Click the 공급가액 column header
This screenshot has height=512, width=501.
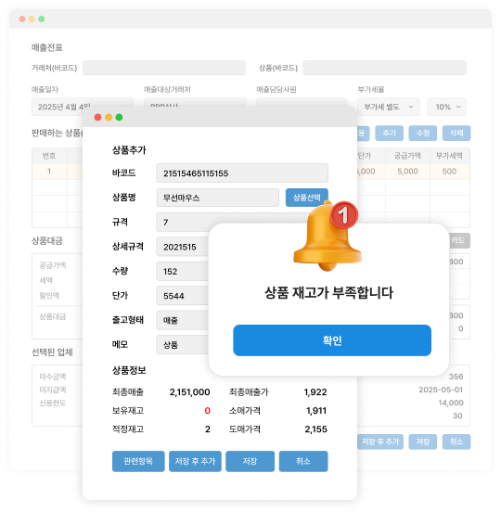(x=407, y=156)
